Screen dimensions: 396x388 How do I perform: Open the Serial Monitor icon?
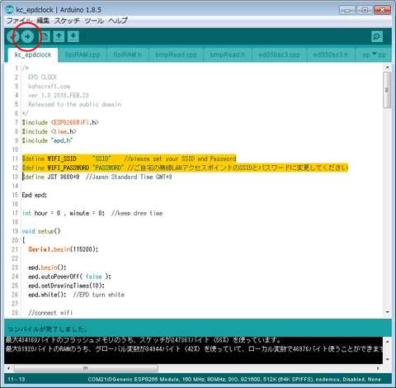[x=377, y=36]
